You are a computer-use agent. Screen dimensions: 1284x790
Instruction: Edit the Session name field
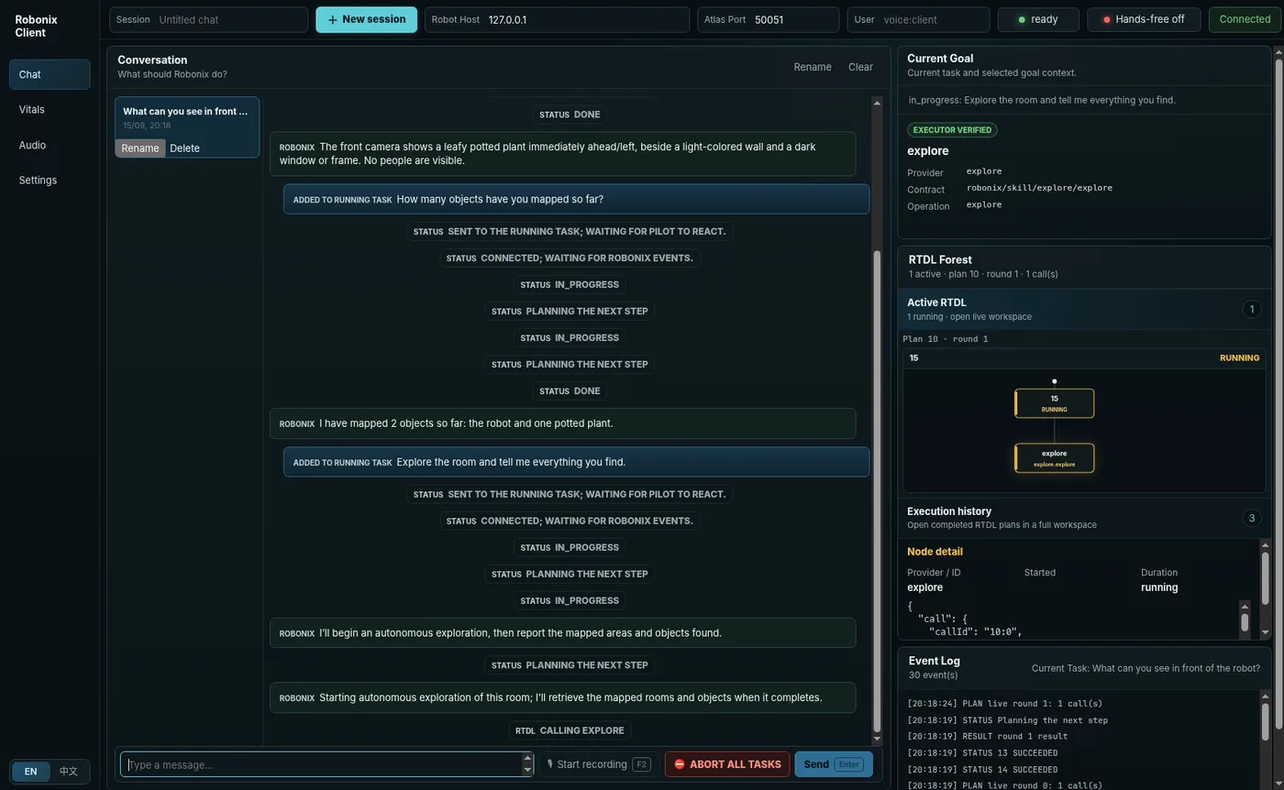(x=209, y=19)
